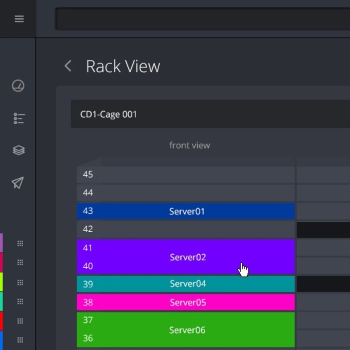
Task: Open the stacked layers icon in sidebar
Action: [x=19, y=150]
